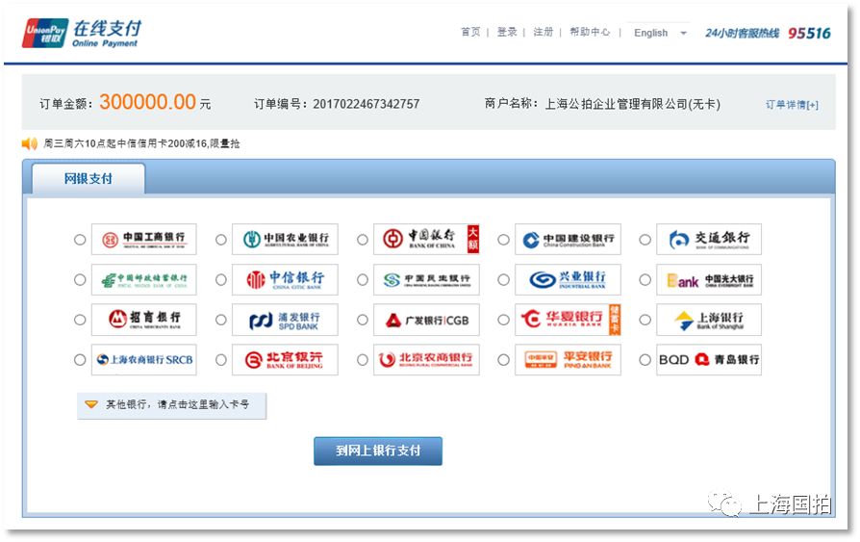Click the 中国农业银行 bank logo
The image size is (860, 542).
click(285, 240)
